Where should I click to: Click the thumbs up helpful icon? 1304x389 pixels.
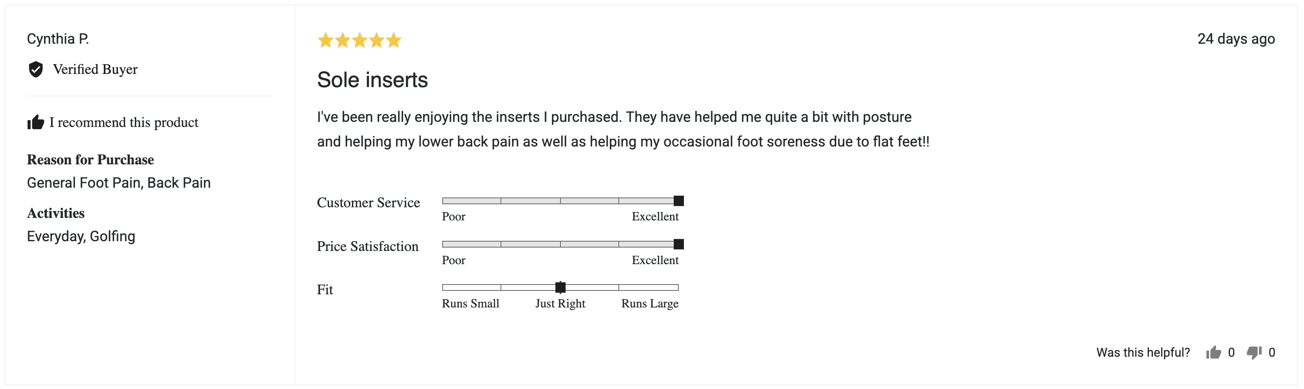tap(1213, 352)
